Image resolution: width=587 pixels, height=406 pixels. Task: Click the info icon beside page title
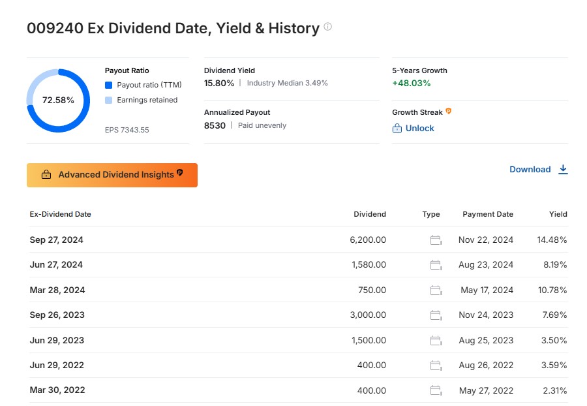(x=327, y=27)
